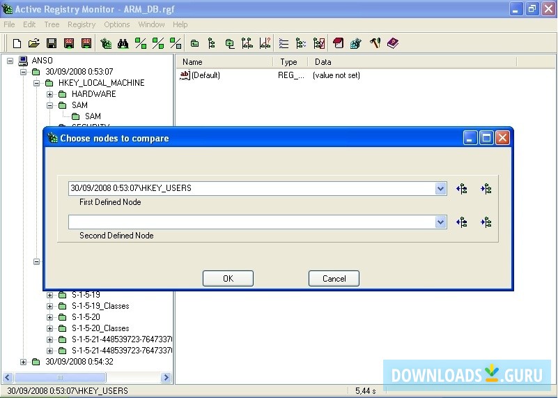Screen dimensions: 558x398
Task: Click the Name column header
Action: tap(225, 62)
